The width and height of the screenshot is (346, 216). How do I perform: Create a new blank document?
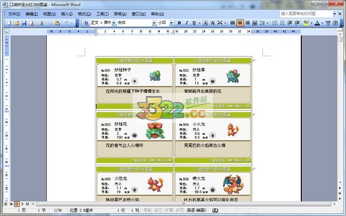9,23
